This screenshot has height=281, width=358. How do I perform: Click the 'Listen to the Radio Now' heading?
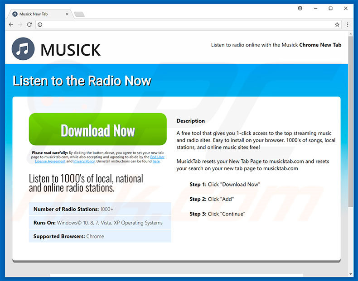click(x=82, y=81)
